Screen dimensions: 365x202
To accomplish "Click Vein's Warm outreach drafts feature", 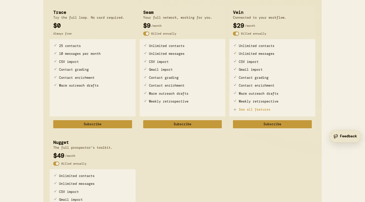I will pyautogui.click(x=259, y=93).
